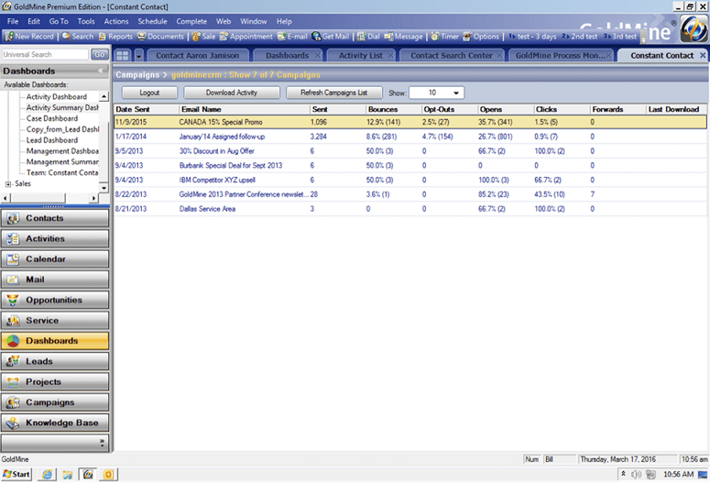
Task: Open the Opportunities navigation pane
Action: click(55, 300)
